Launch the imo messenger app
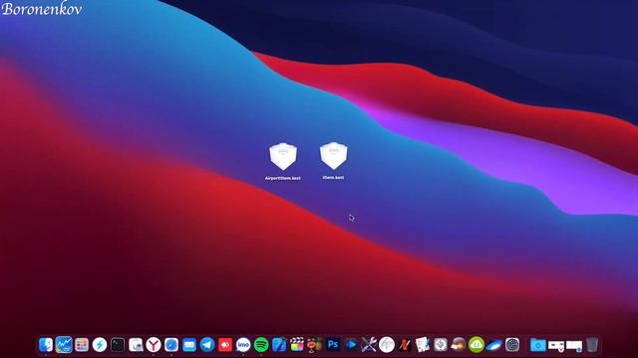 (243, 345)
